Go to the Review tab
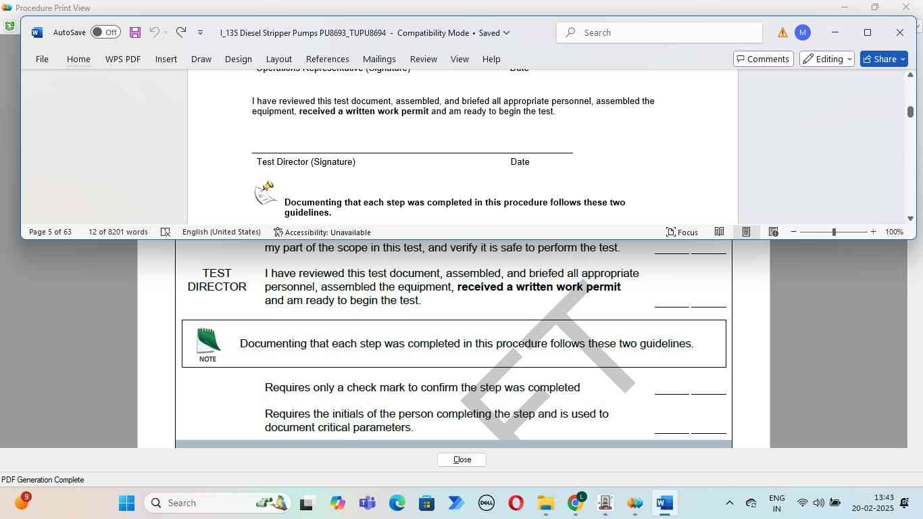 pos(424,59)
